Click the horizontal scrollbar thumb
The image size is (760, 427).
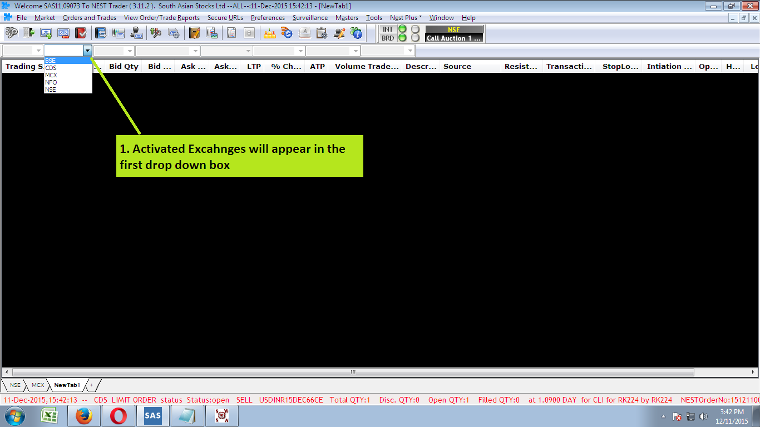(353, 372)
